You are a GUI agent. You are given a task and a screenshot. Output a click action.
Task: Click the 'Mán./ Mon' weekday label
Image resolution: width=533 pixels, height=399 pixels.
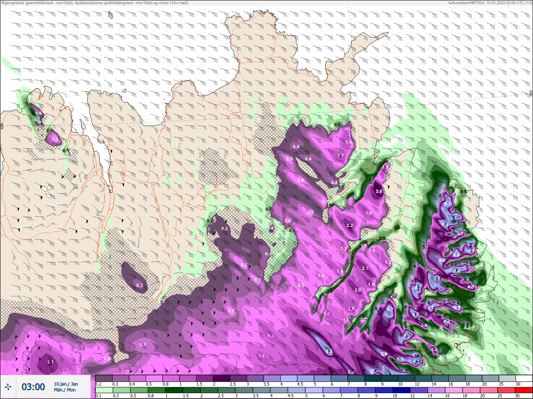point(65,390)
